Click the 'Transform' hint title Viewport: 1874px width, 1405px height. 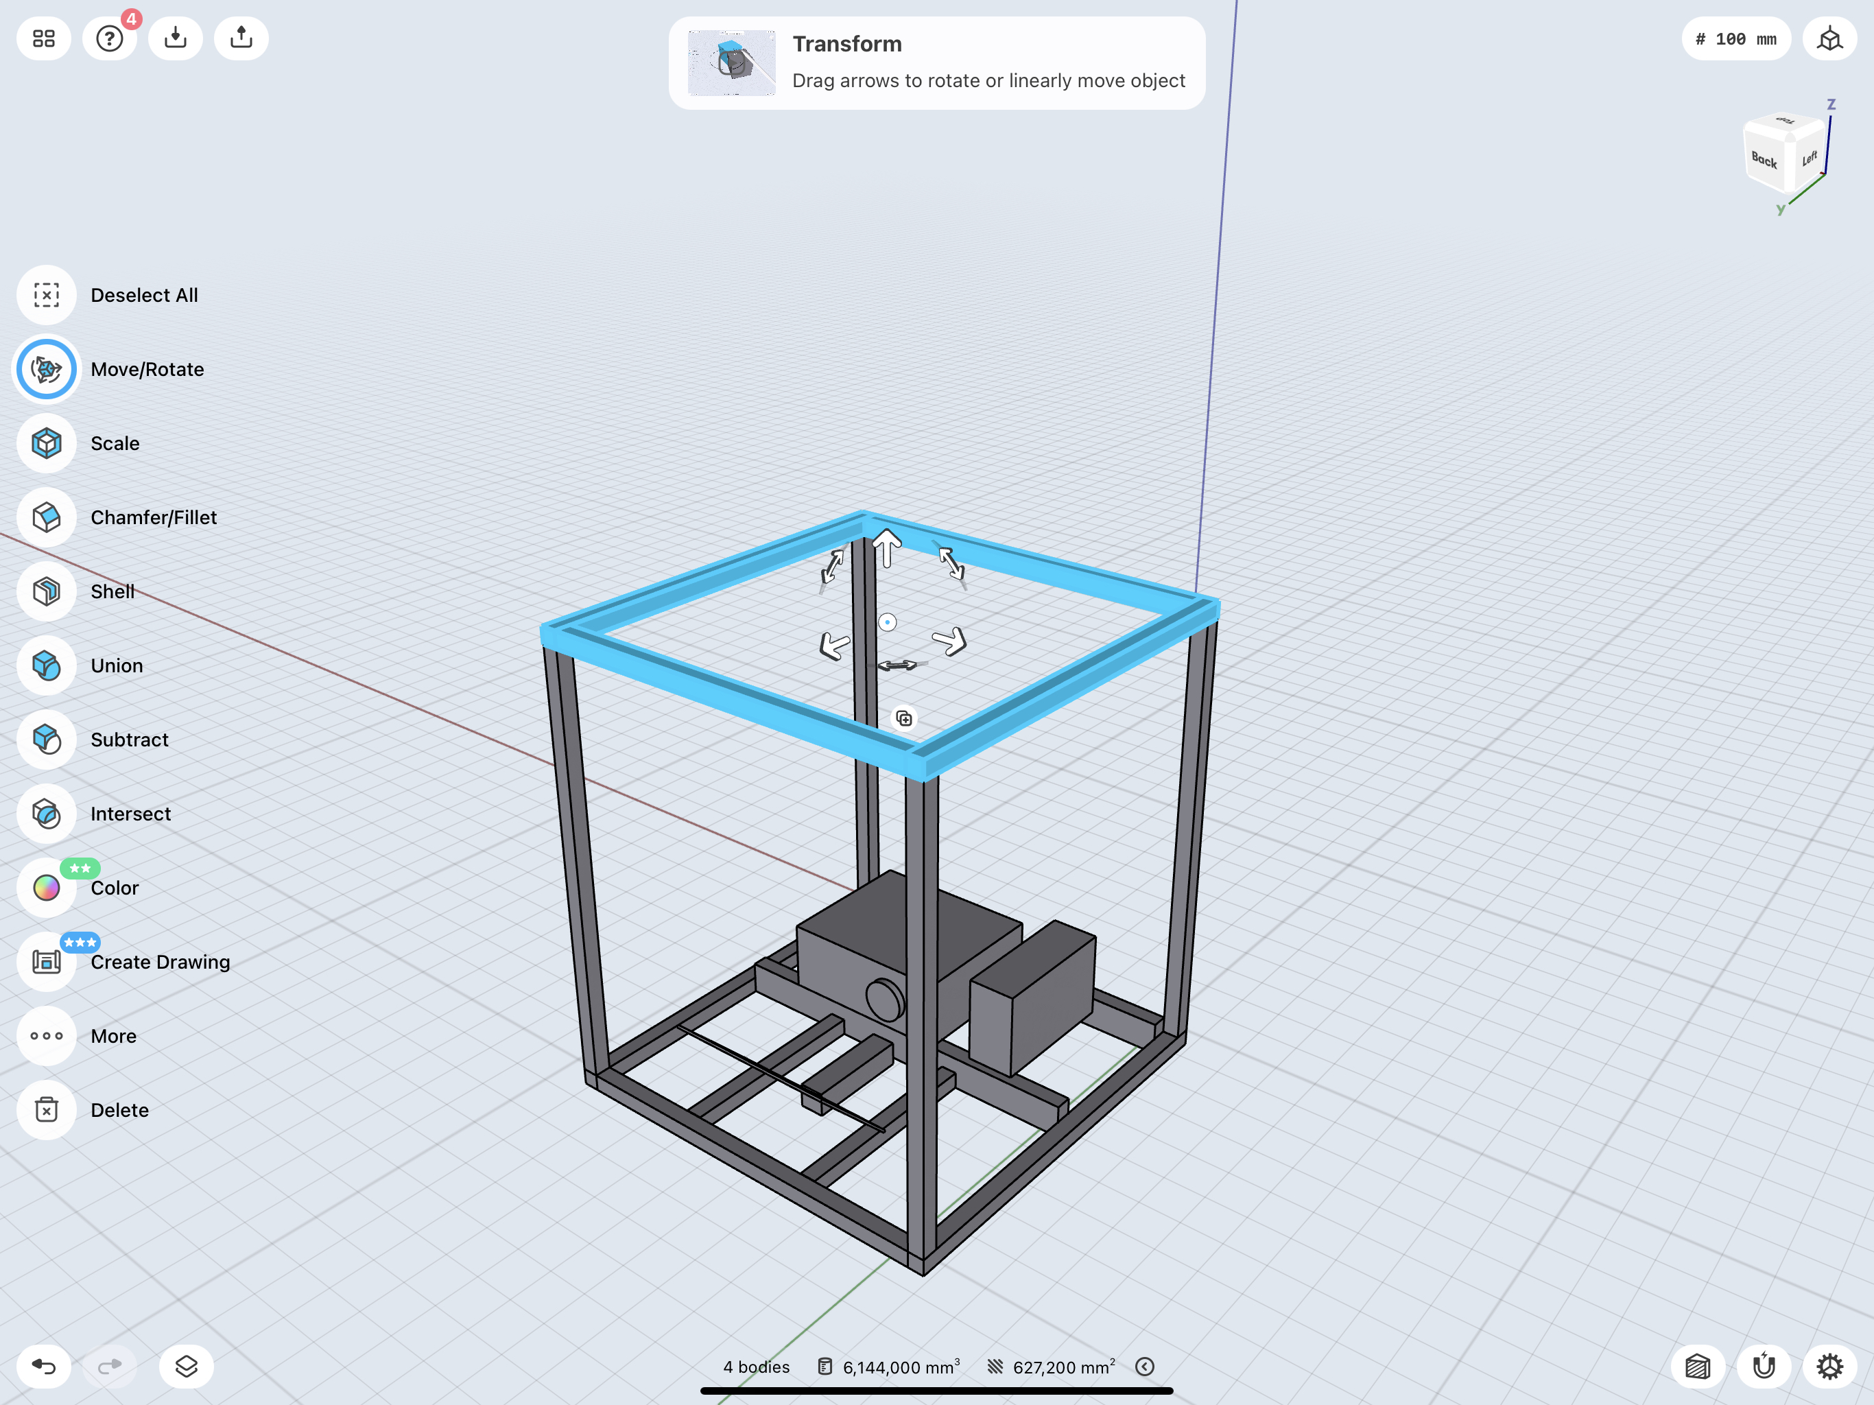847,44
